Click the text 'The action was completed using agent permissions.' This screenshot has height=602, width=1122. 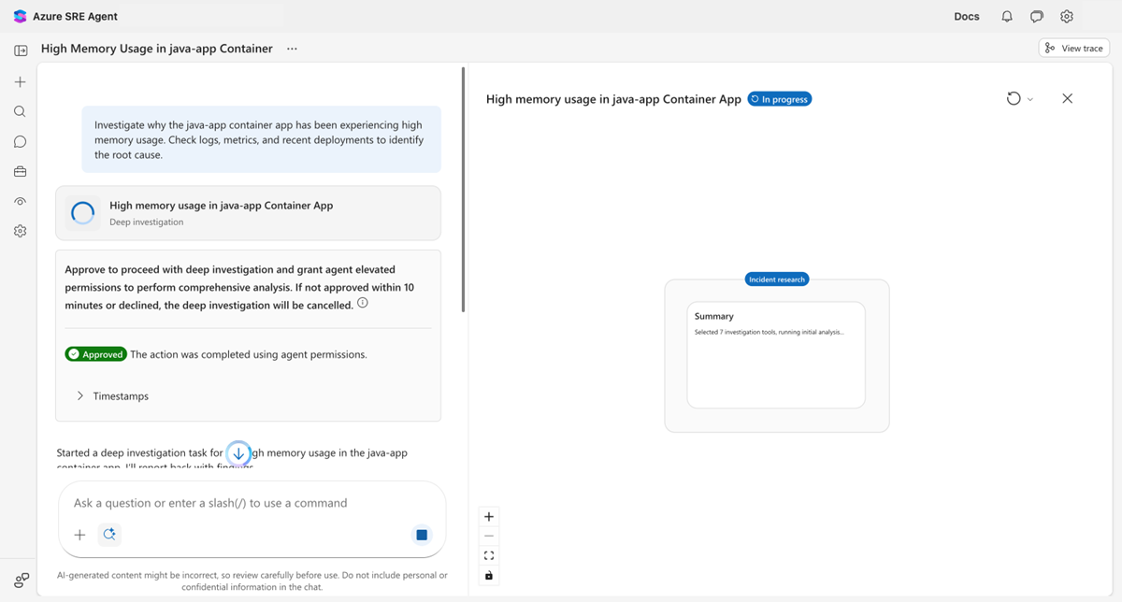249,354
